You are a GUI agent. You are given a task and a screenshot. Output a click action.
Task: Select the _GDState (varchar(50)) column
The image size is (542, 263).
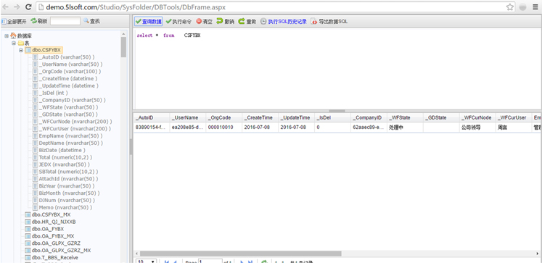pos(68,114)
